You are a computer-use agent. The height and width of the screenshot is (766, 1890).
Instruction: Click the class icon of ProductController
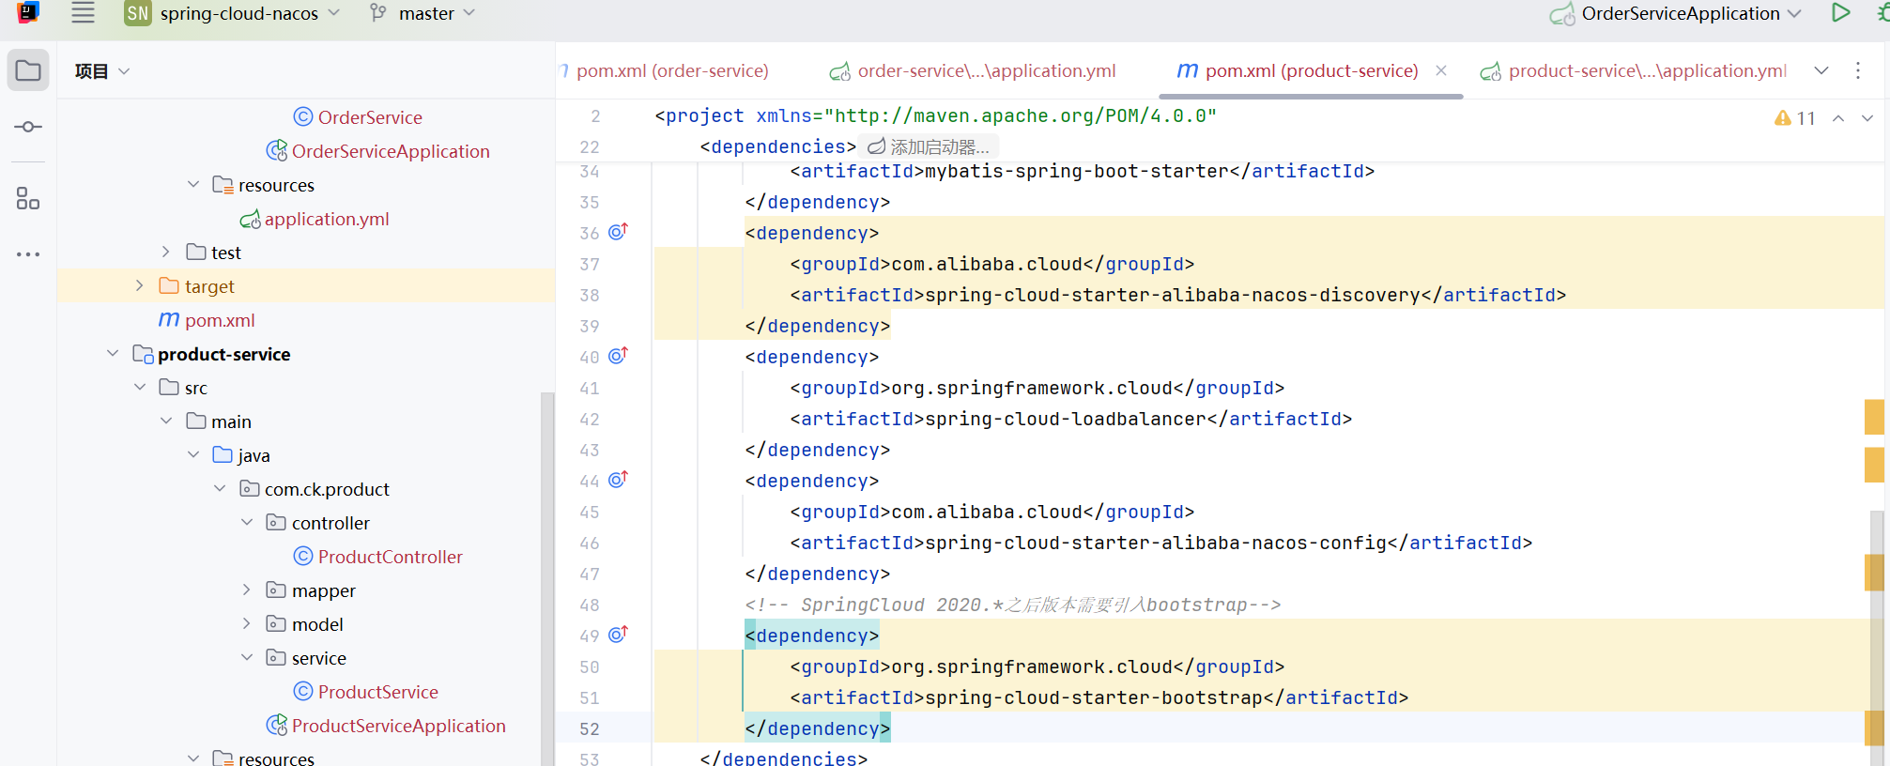coord(302,557)
